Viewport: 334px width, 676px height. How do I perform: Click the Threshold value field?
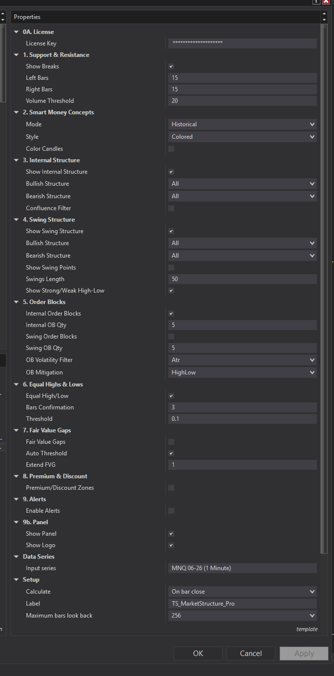coord(243,419)
